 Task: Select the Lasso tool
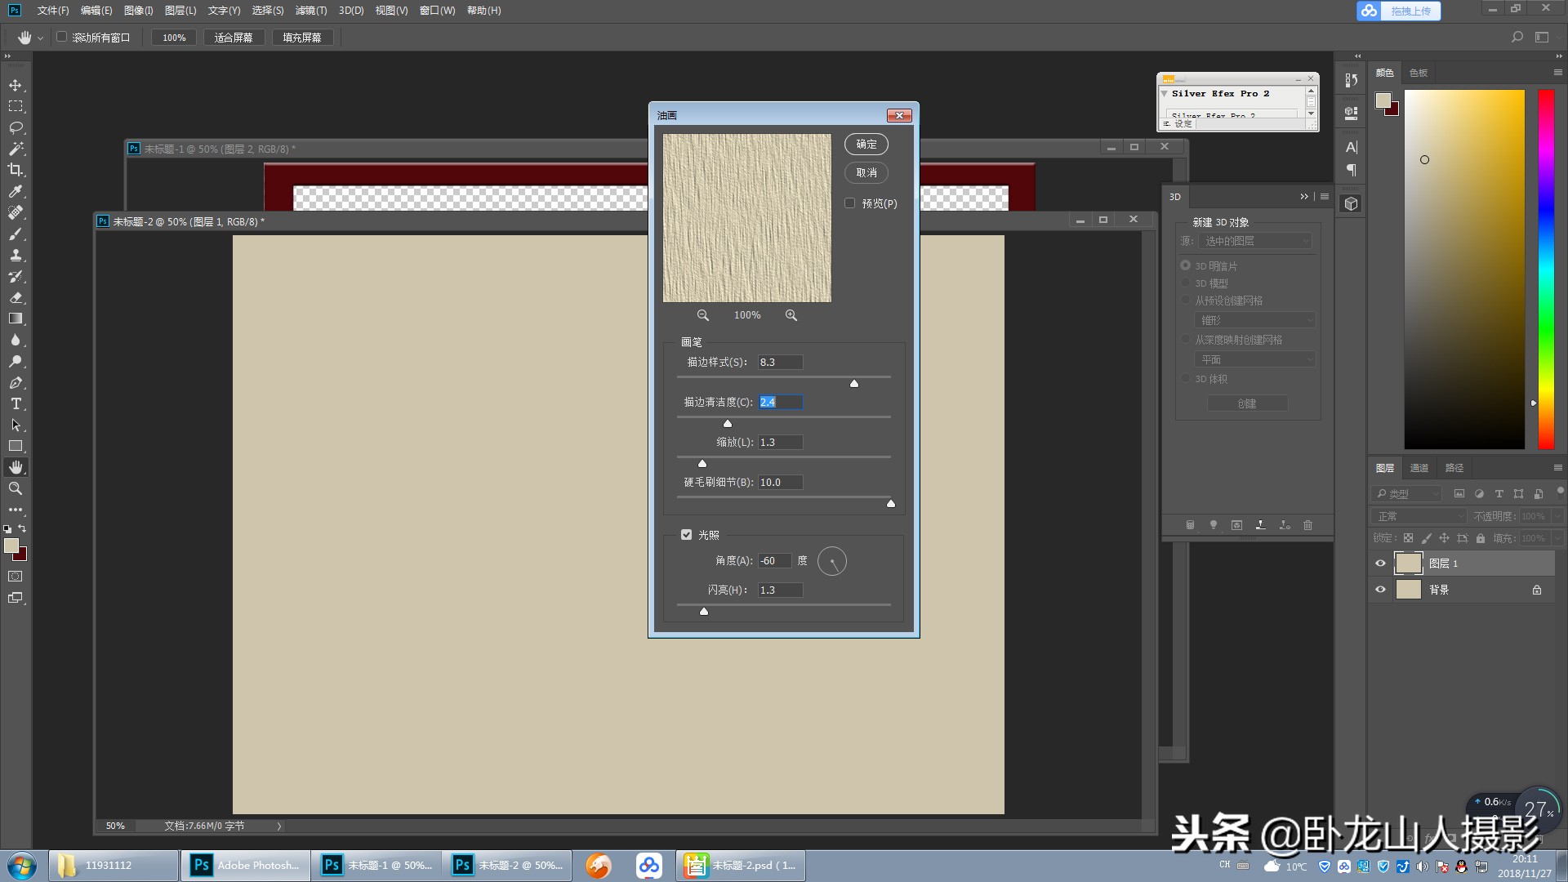(x=16, y=127)
